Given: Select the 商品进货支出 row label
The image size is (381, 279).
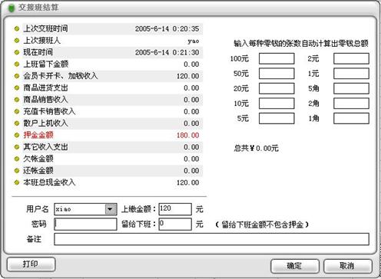Looking at the screenshot, I should coord(45,88).
